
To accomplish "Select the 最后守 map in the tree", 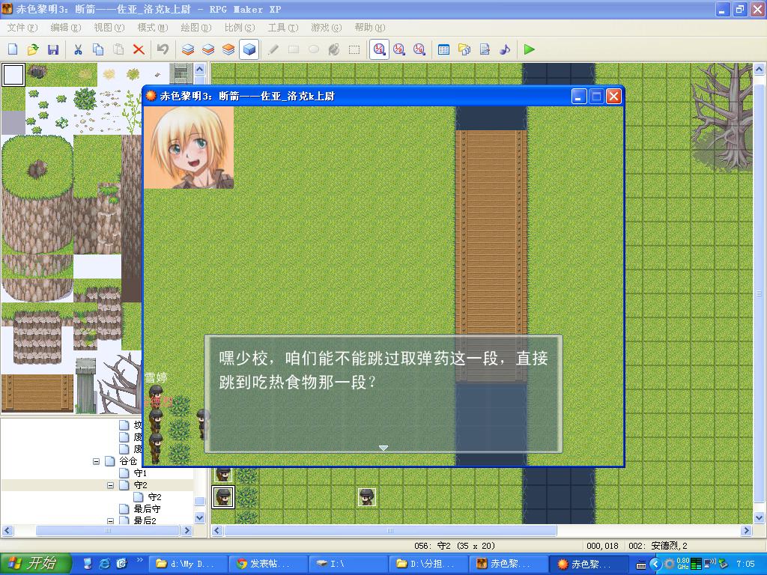I will (148, 508).
